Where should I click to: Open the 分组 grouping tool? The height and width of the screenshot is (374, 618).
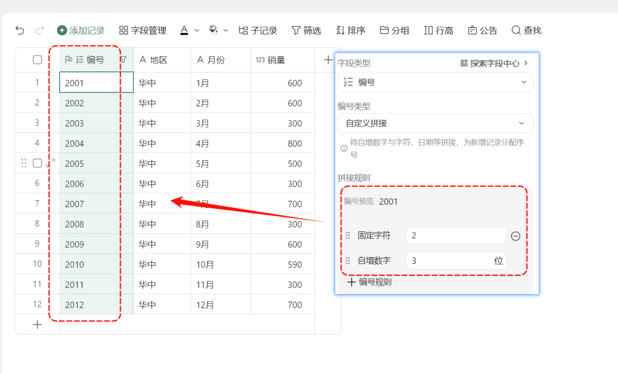[x=394, y=30]
